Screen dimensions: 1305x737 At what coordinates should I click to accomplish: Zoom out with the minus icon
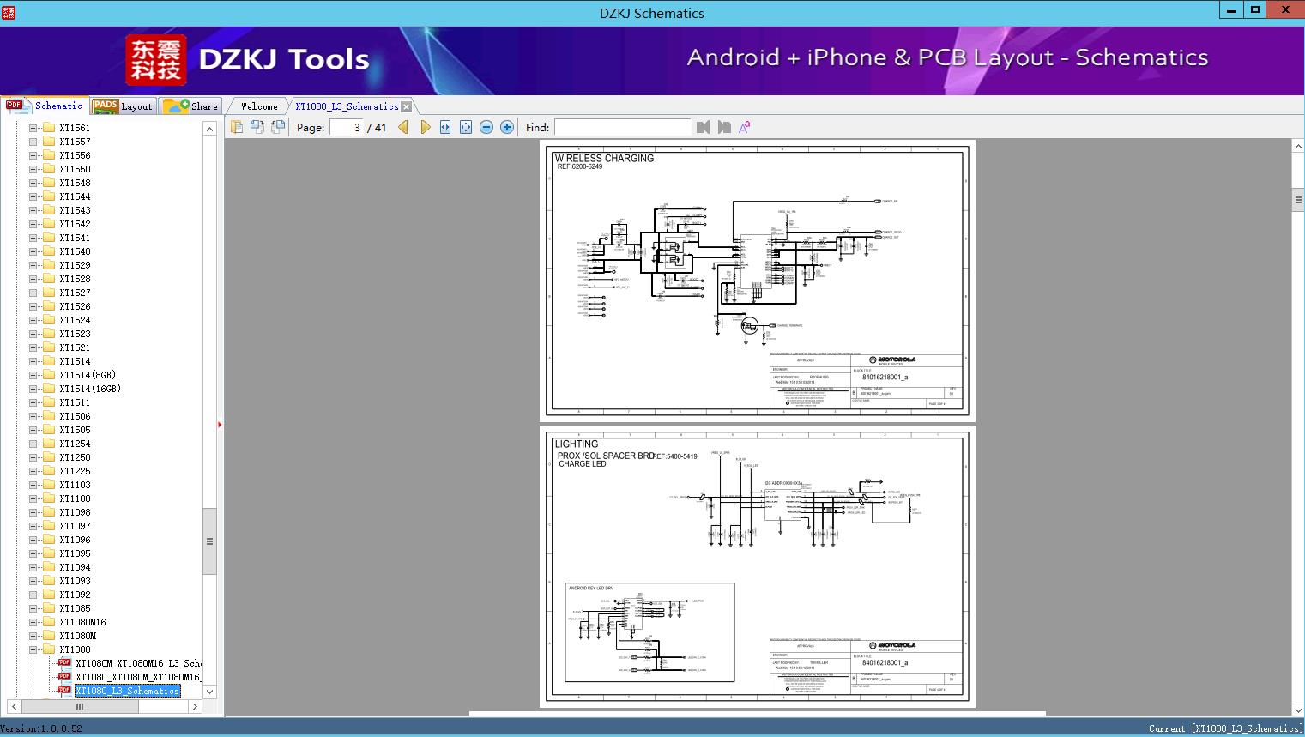[x=486, y=127]
